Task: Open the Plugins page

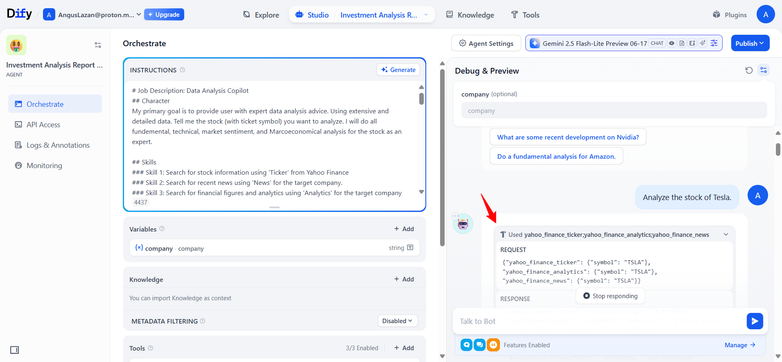Action: pos(730,15)
